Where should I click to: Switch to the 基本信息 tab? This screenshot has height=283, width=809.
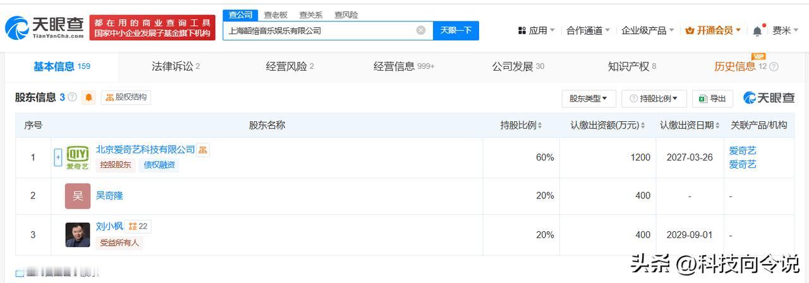[62, 66]
